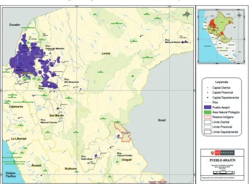Click the 'Prov. Coronel Portillo' label

click(124, 154)
